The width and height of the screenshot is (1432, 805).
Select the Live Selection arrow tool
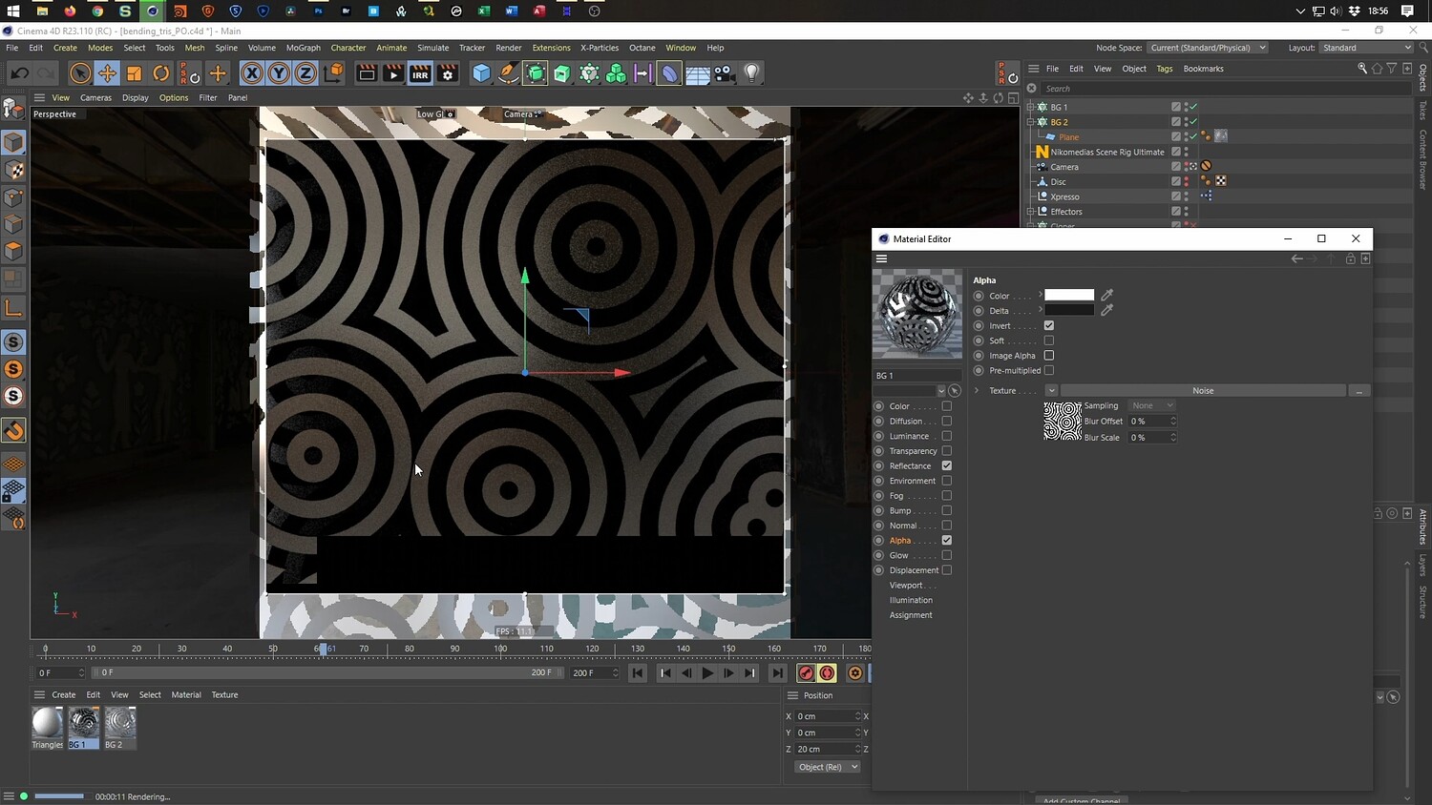80,73
